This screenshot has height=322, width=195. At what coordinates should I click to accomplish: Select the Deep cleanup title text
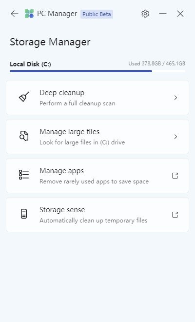(x=62, y=93)
